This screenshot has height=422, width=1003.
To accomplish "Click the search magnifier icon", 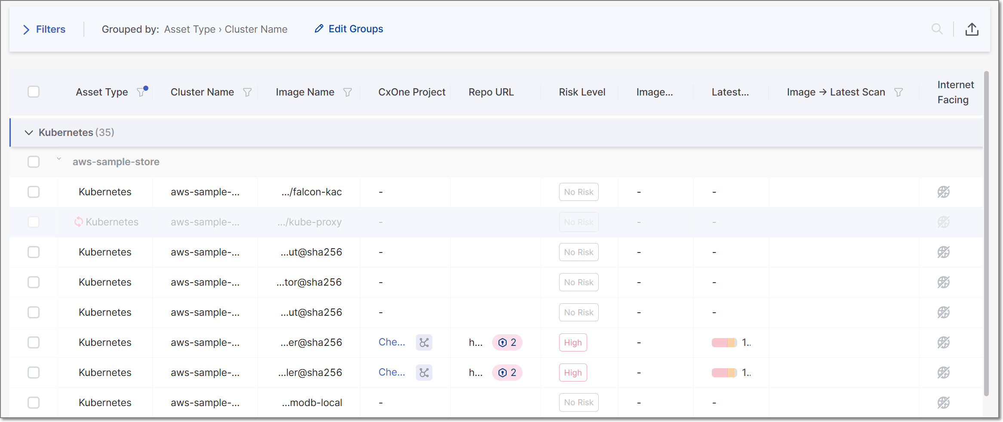I will pyautogui.click(x=937, y=29).
